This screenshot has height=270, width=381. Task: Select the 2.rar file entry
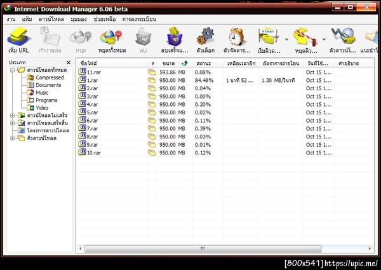point(92,88)
